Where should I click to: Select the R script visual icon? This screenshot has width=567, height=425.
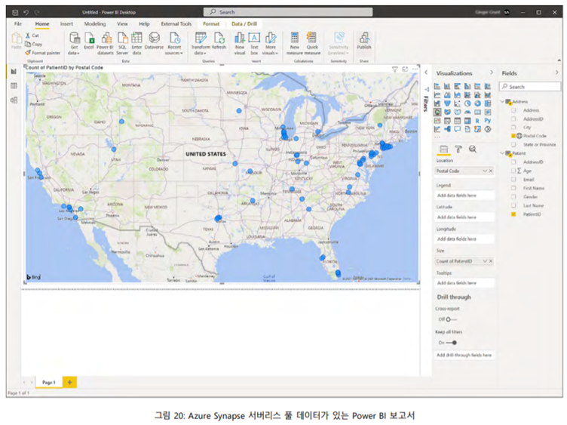478,121
